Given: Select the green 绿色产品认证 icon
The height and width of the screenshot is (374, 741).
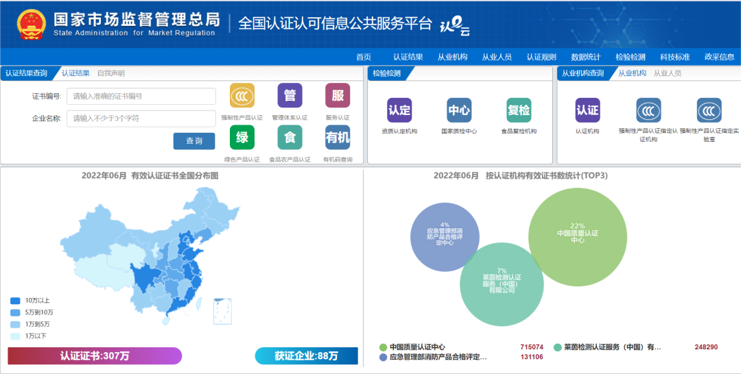Looking at the screenshot, I should click(x=242, y=138).
